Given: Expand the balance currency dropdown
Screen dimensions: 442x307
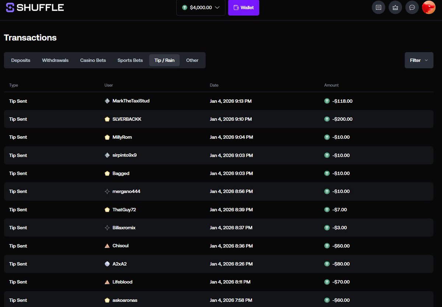Looking at the screenshot, I should click(217, 7).
